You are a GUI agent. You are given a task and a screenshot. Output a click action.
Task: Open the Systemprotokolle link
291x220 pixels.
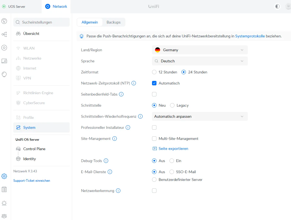coord(250,36)
